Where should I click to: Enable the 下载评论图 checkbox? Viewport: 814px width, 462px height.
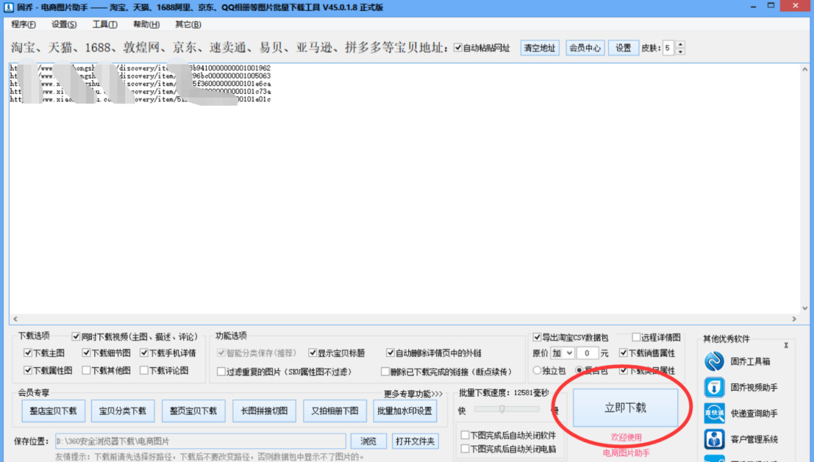(144, 370)
